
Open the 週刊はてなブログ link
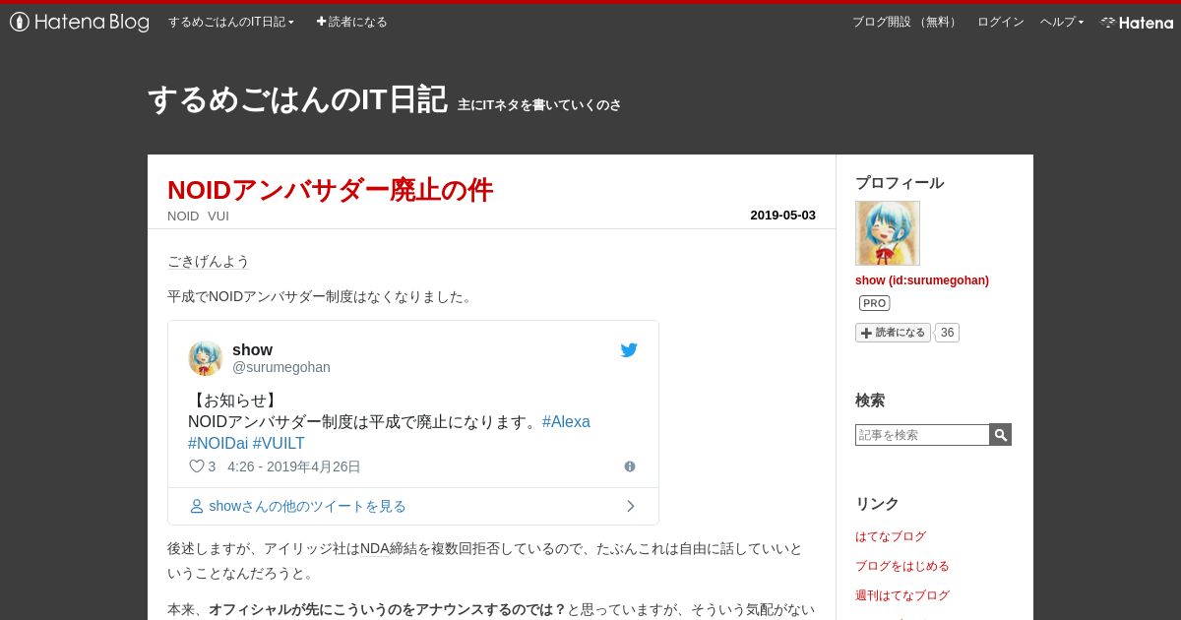pyautogui.click(x=902, y=595)
